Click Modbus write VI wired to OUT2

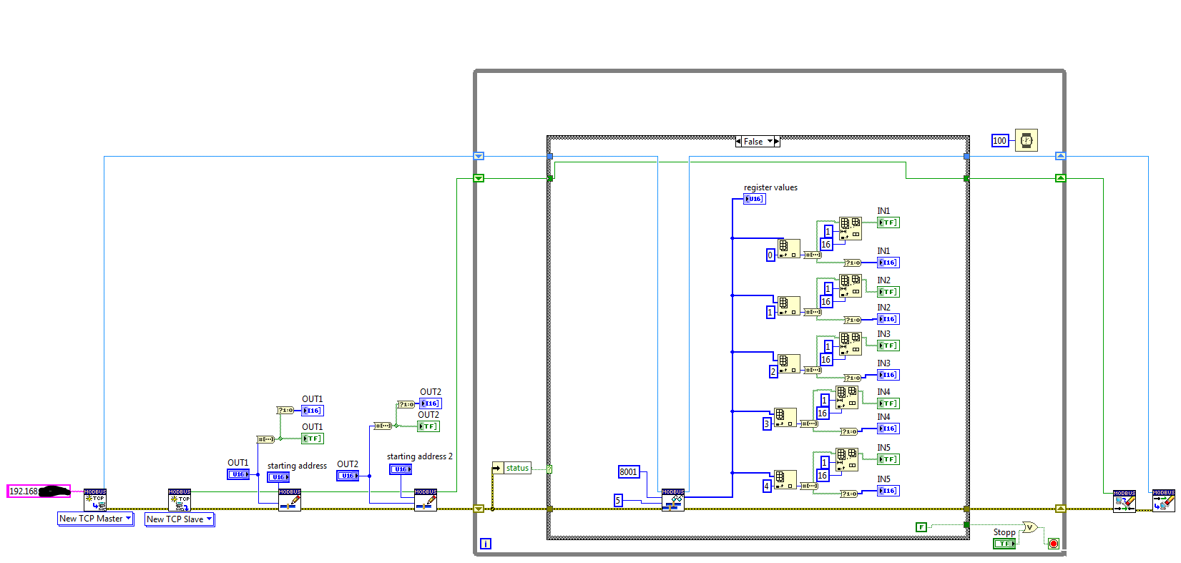click(426, 499)
